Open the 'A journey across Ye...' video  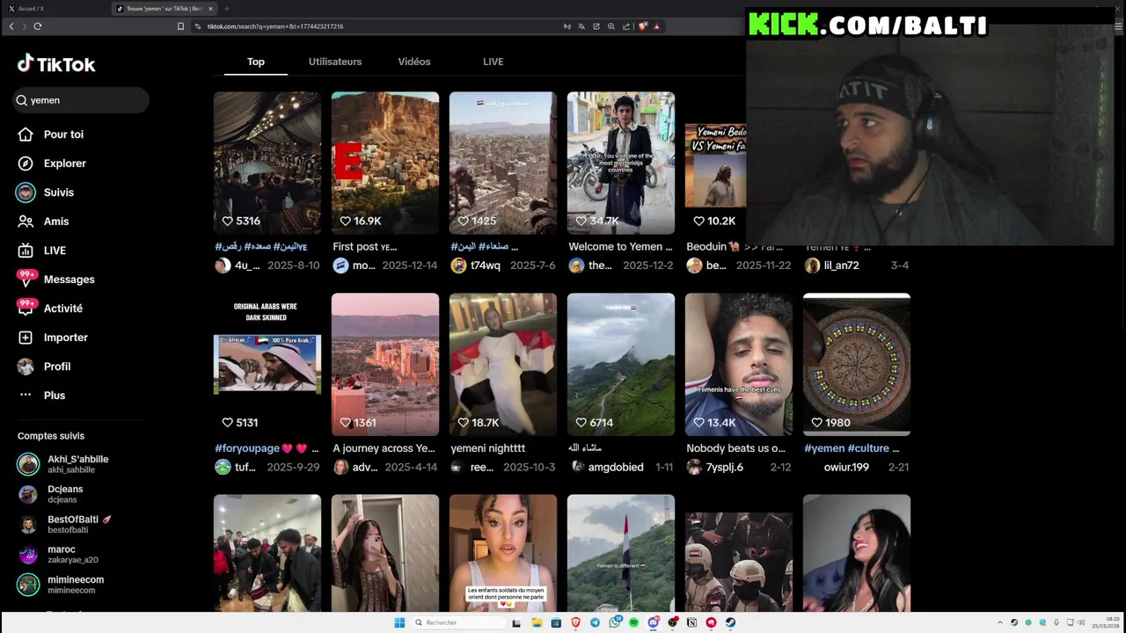point(385,364)
